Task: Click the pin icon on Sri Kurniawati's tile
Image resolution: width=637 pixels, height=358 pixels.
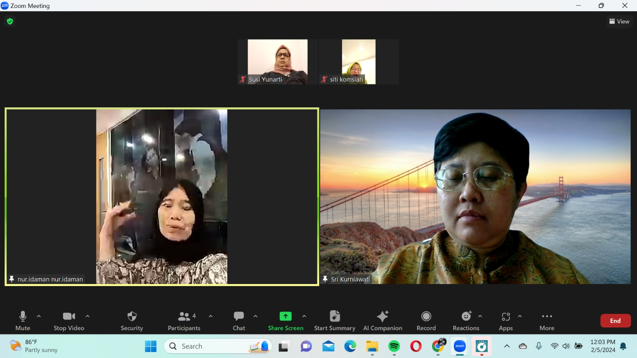Action: (325, 279)
